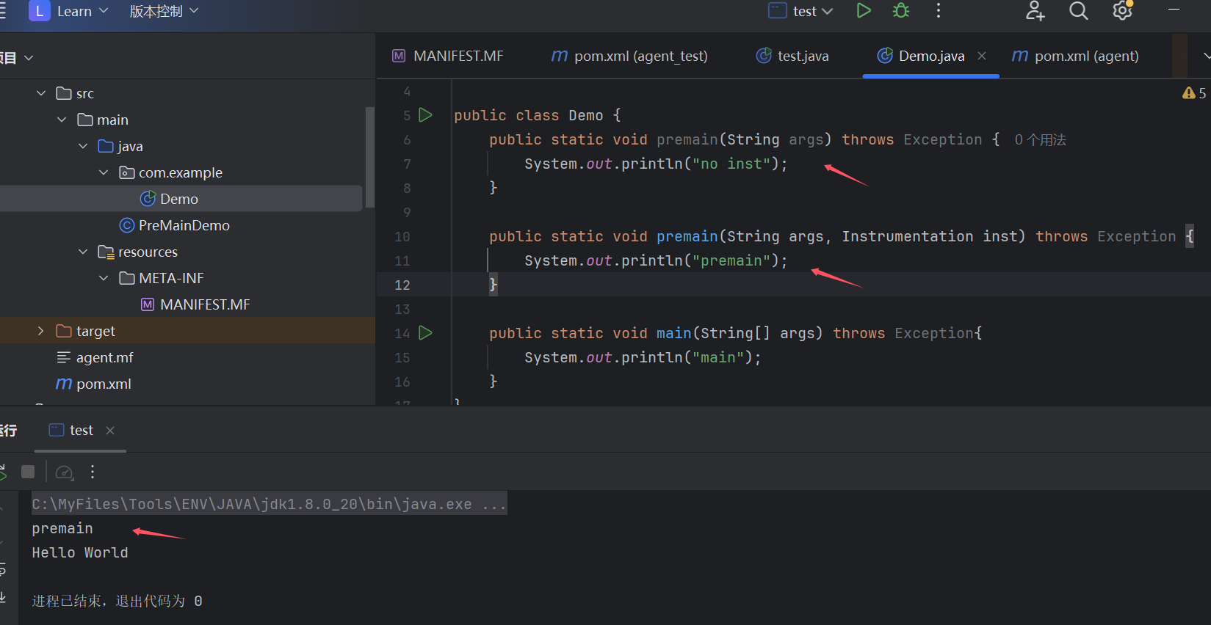Open the warnings indicator showing 5 problems
Image resolution: width=1211 pixels, height=625 pixels.
pyautogui.click(x=1194, y=93)
